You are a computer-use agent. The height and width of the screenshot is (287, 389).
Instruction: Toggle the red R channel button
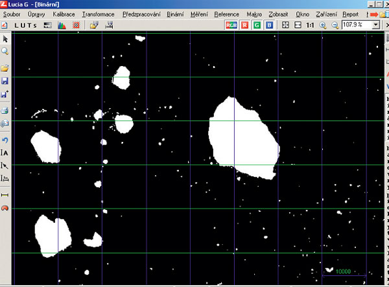click(x=245, y=25)
